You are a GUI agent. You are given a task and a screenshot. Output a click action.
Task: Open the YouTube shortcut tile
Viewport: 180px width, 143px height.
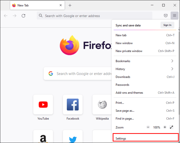pos(43,105)
